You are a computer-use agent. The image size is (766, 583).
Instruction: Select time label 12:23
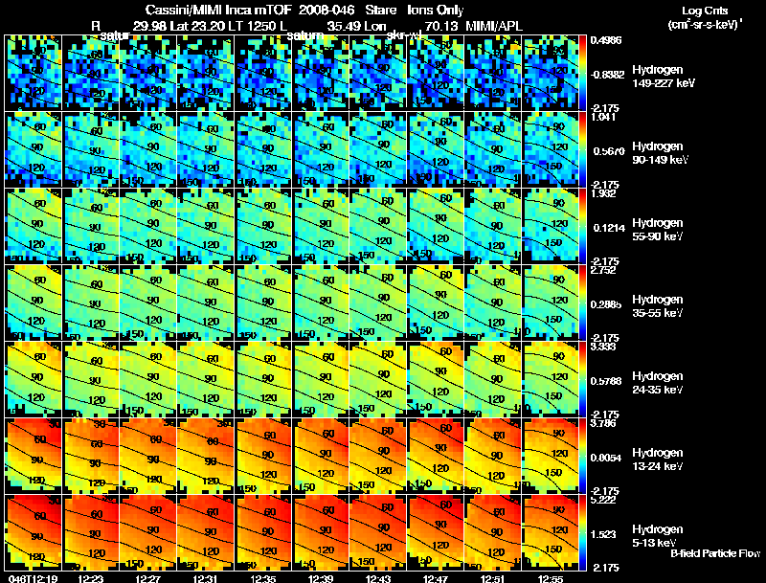(x=90, y=578)
